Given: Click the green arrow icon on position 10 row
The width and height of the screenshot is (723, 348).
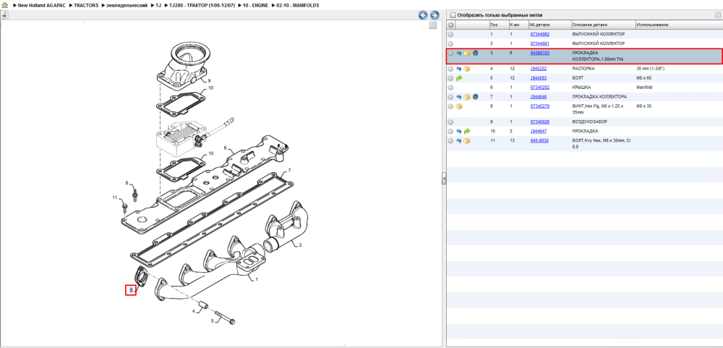Looking at the screenshot, I should coord(466,131).
